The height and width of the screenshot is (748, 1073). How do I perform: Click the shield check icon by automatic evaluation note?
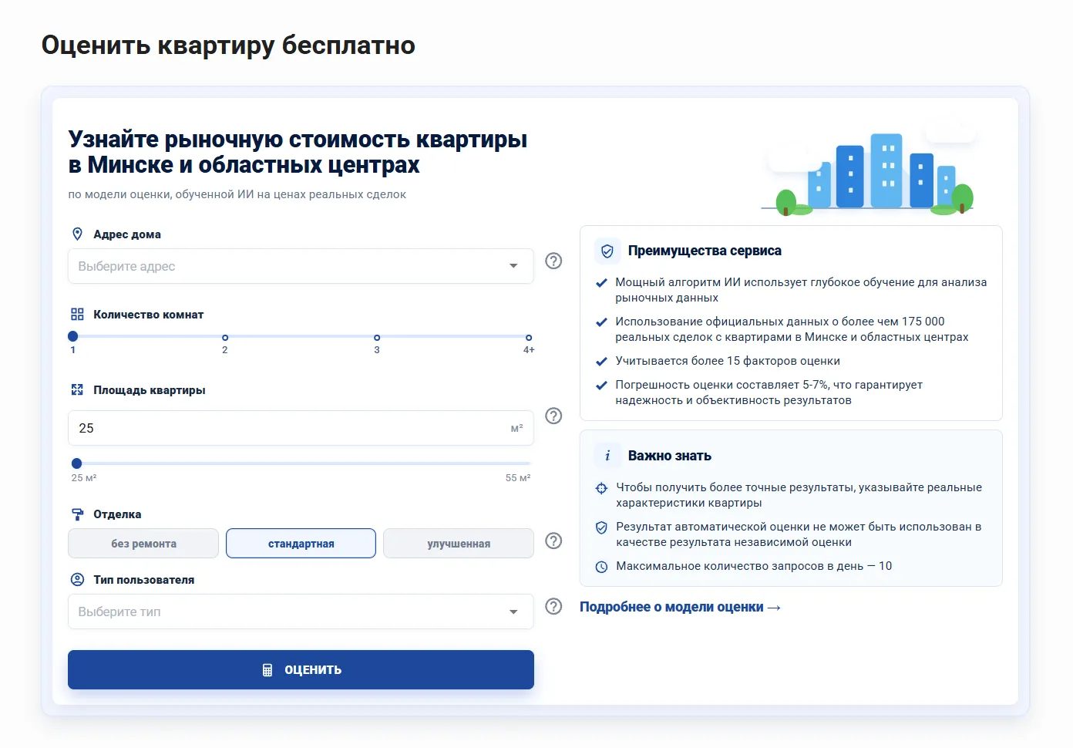602,527
